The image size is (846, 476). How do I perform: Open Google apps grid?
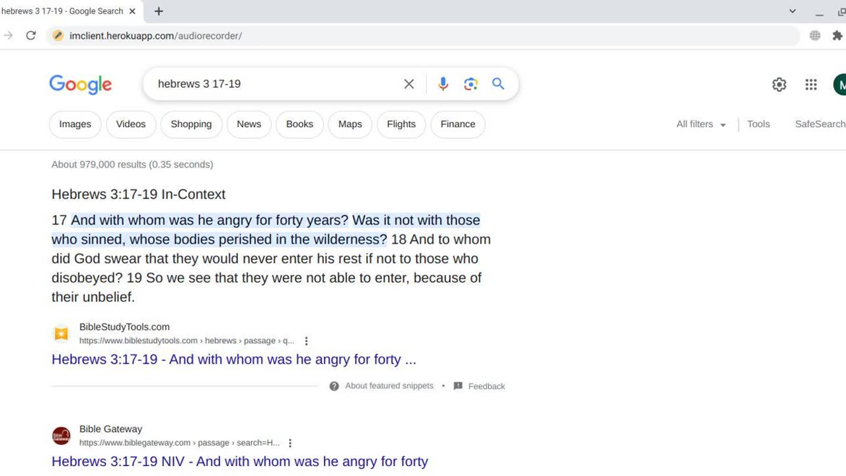click(x=811, y=84)
